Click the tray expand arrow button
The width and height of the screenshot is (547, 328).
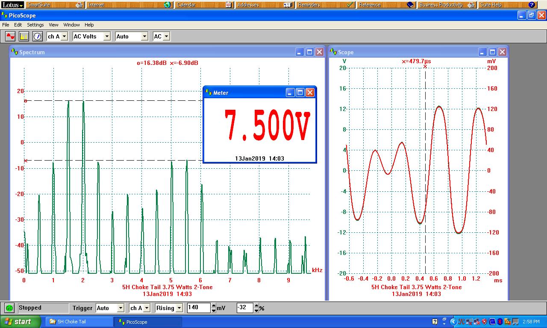click(453, 322)
